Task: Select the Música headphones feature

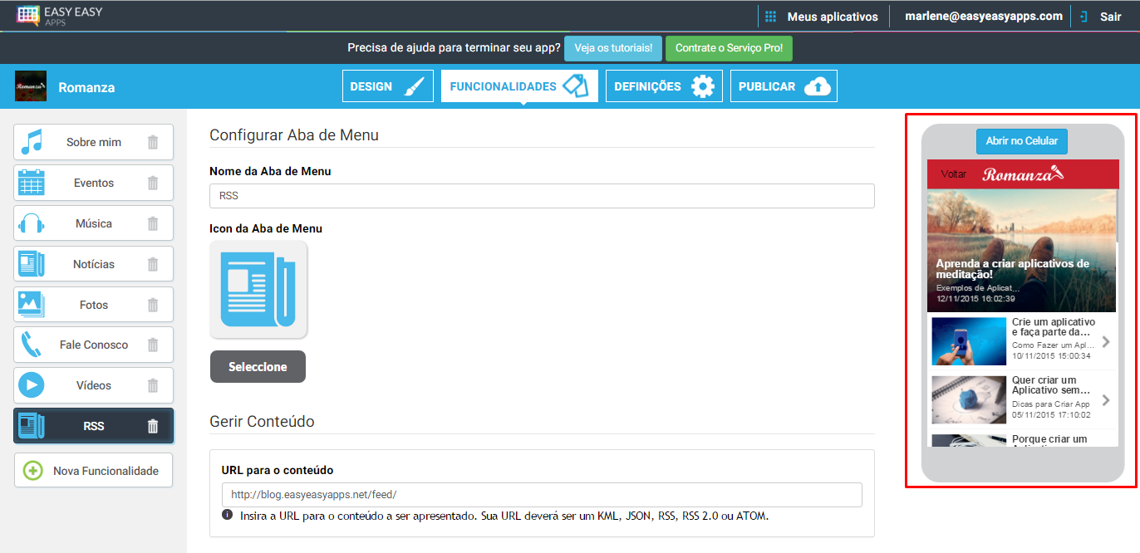Action: click(83, 223)
